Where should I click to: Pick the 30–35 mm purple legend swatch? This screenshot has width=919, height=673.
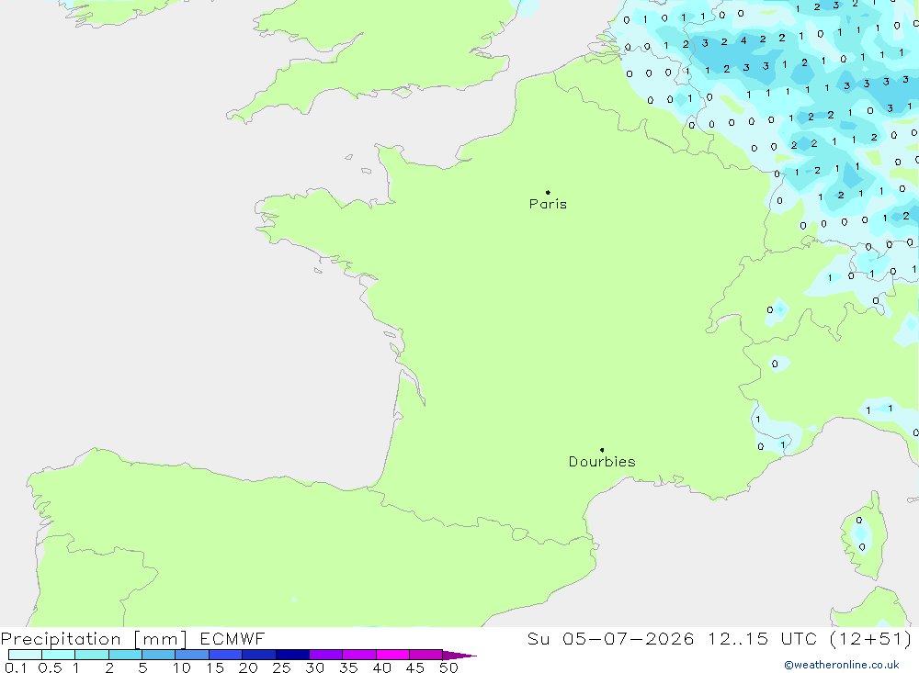(326, 655)
